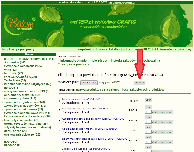This screenshot has height=152, width=194.
Task: Click quantity field for Czekolada gorzka
Action: 148,132
